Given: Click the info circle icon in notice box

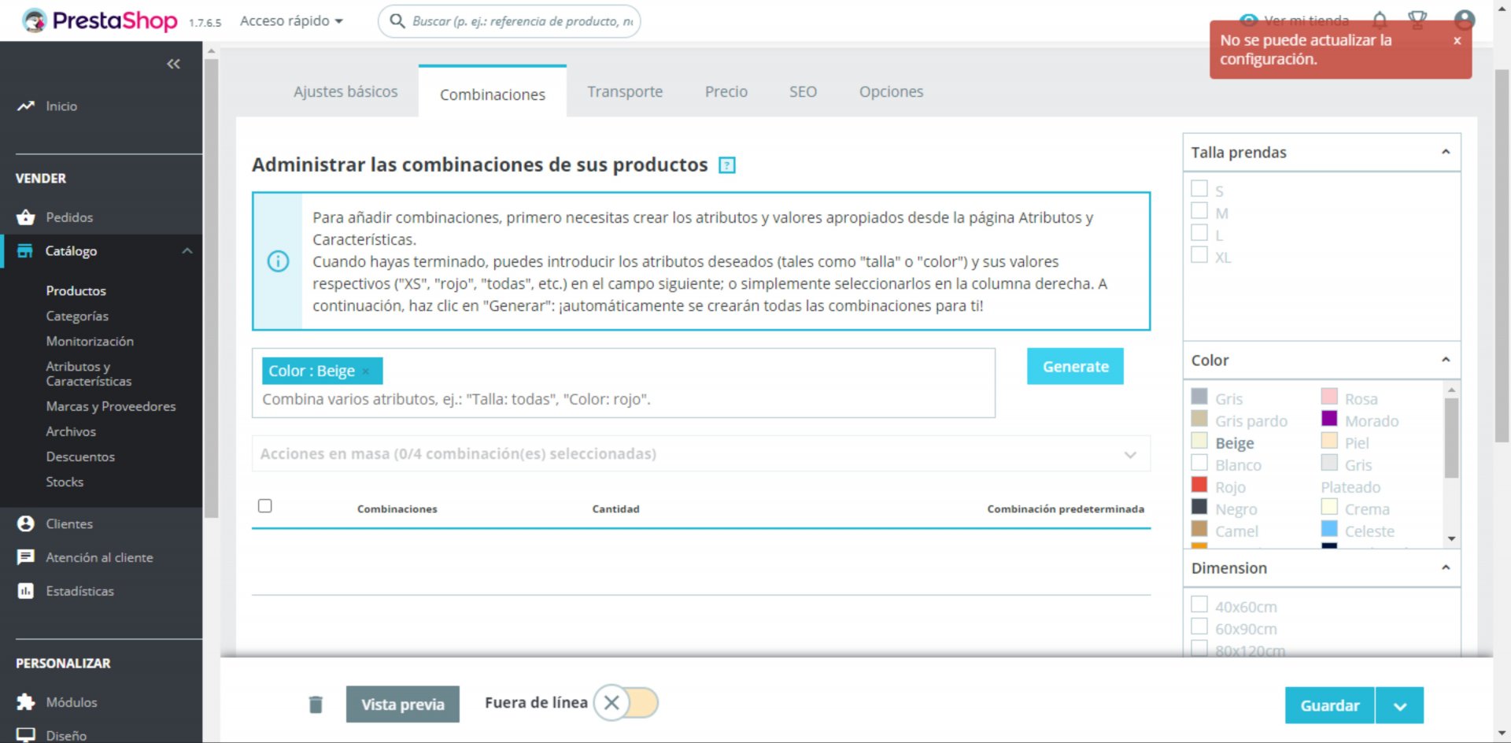Looking at the screenshot, I should tap(278, 261).
